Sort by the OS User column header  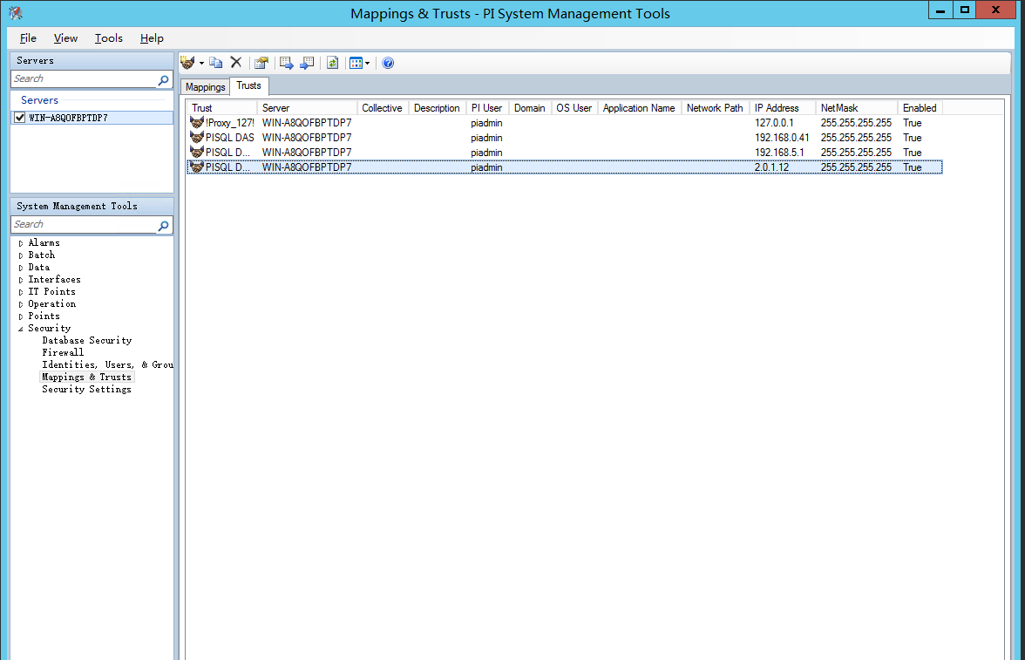574,108
